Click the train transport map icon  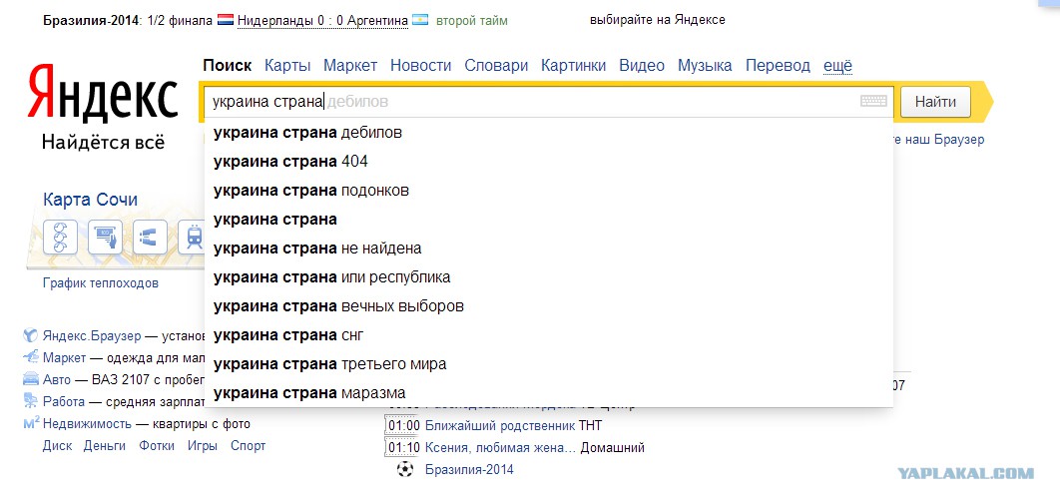coord(192,238)
